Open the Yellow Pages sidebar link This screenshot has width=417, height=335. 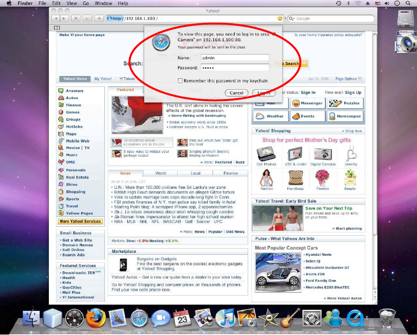[x=79, y=213]
